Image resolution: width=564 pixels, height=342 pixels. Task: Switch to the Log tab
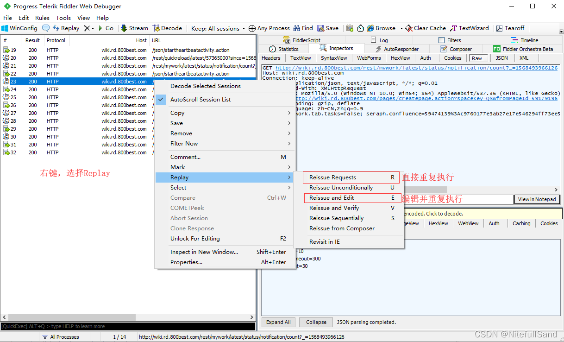(380, 40)
